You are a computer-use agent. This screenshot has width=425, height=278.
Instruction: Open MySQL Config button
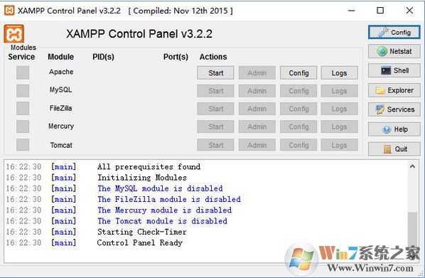click(x=298, y=91)
